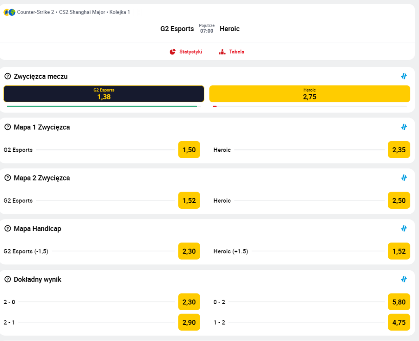Click the G2 Esports team name in header
Image resolution: width=419 pixels, height=341 pixels.
[177, 29]
